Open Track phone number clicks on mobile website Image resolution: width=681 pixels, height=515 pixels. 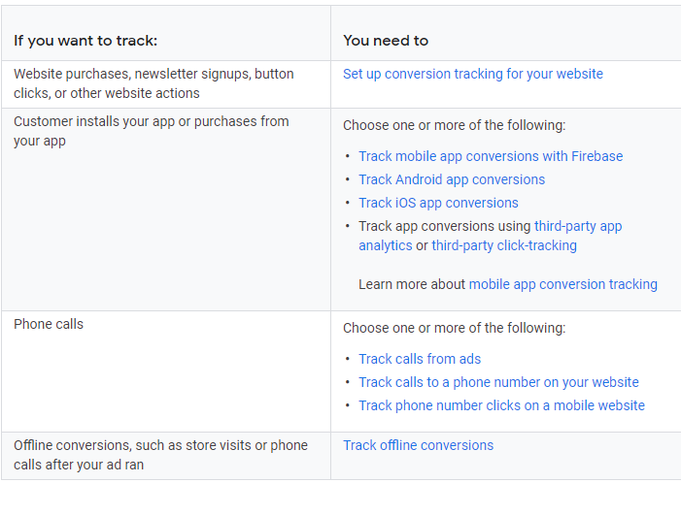pyautogui.click(x=501, y=405)
